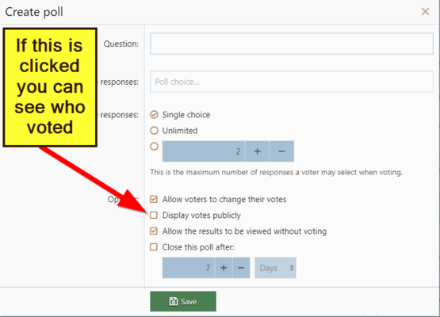Close the Create poll dialog
Screen dimensions: 440x317
pos(425,12)
